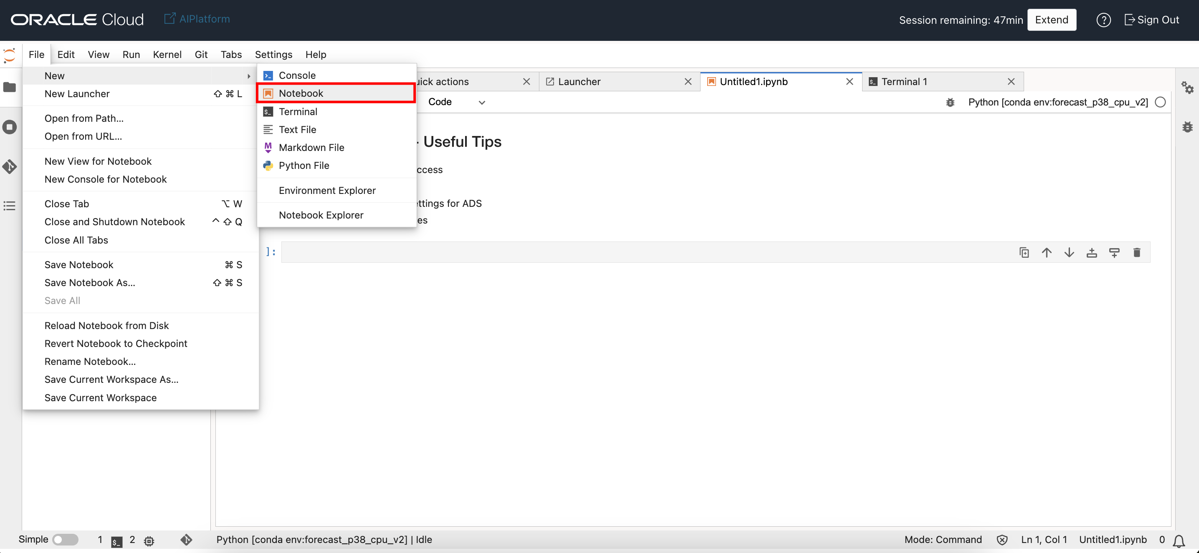Select the Python conda kernel name selector
The width and height of the screenshot is (1199, 553).
pos(1057,102)
